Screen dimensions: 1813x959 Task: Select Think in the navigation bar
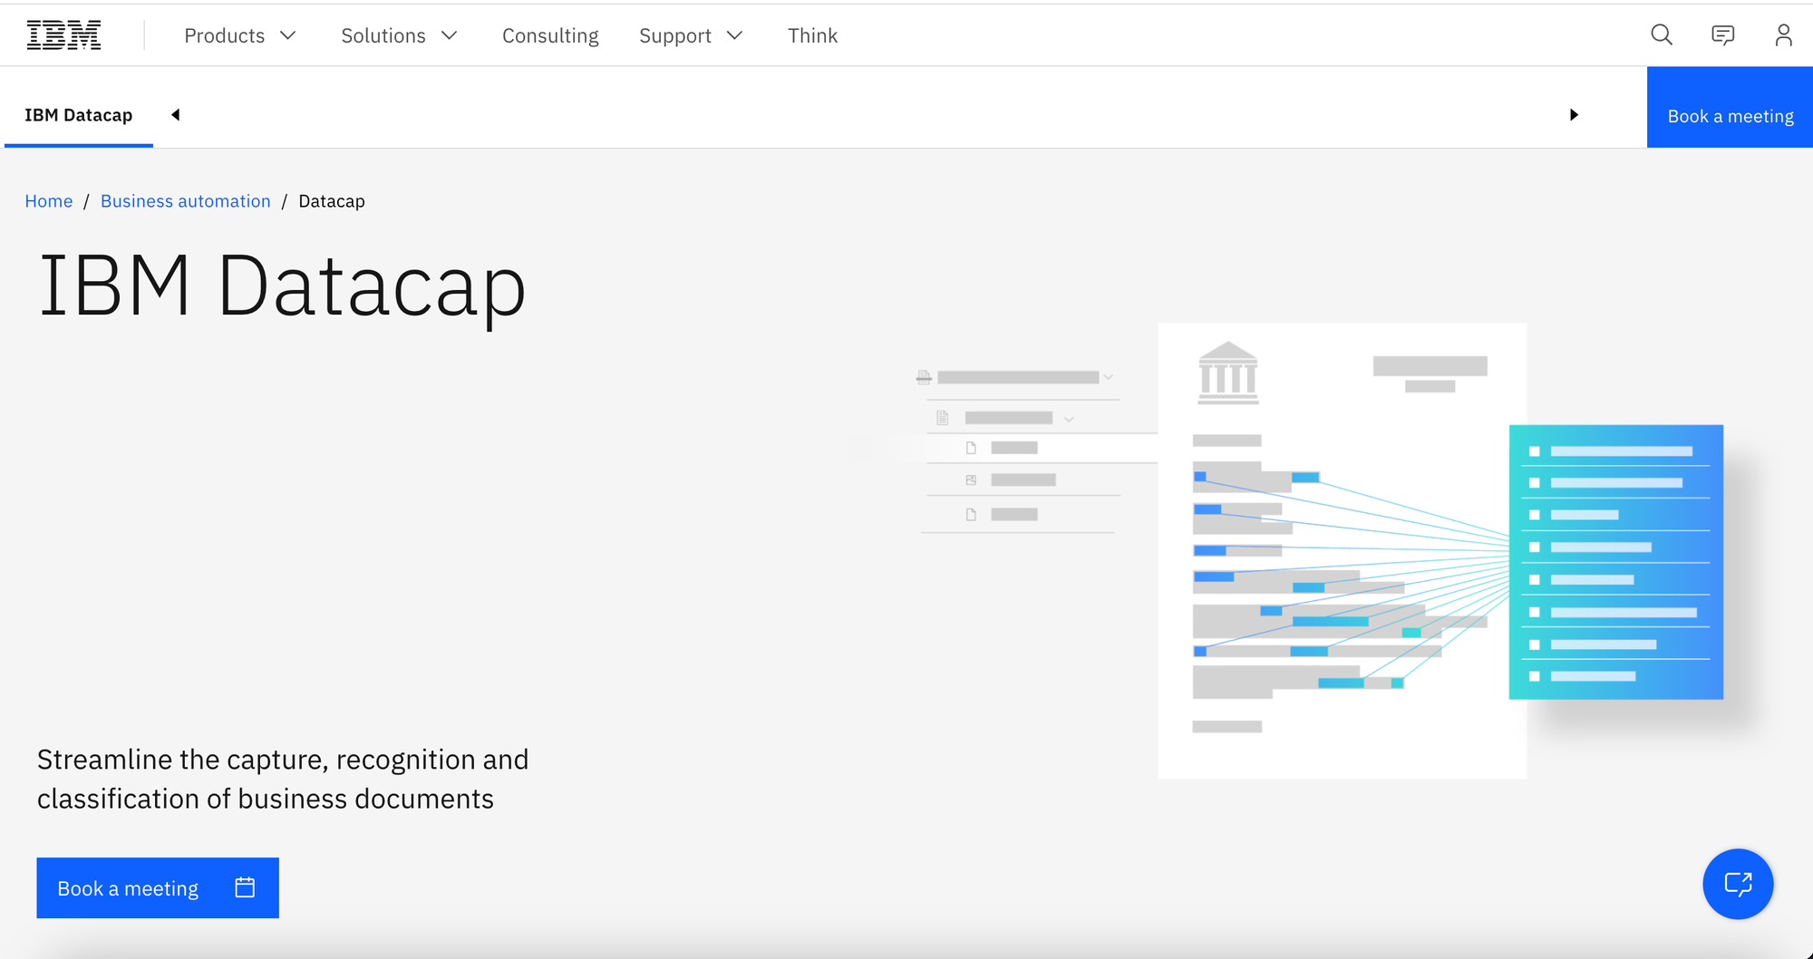pos(812,35)
